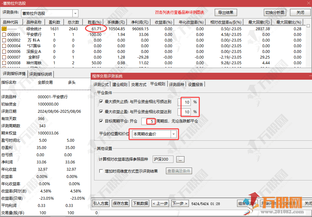Expand the 平仓的位置和价位 dropdown

coord(173,134)
